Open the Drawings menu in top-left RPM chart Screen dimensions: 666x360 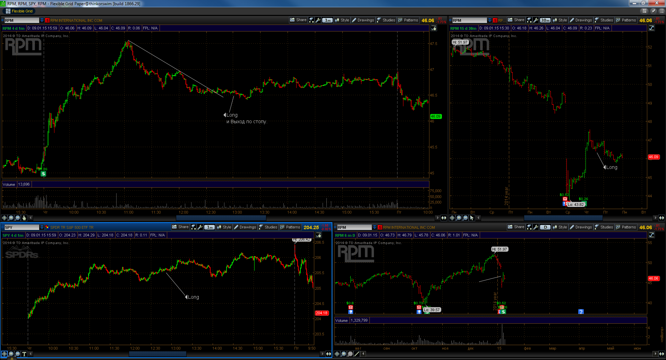363,20
